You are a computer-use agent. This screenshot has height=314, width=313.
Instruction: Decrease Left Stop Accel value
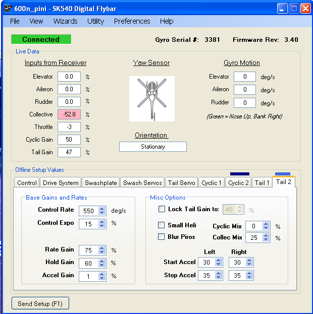pyautogui.click(x=219, y=277)
